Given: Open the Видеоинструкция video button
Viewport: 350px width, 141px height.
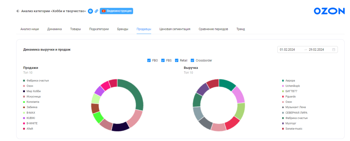Looking at the screenshot, I should tap(116, 11).
